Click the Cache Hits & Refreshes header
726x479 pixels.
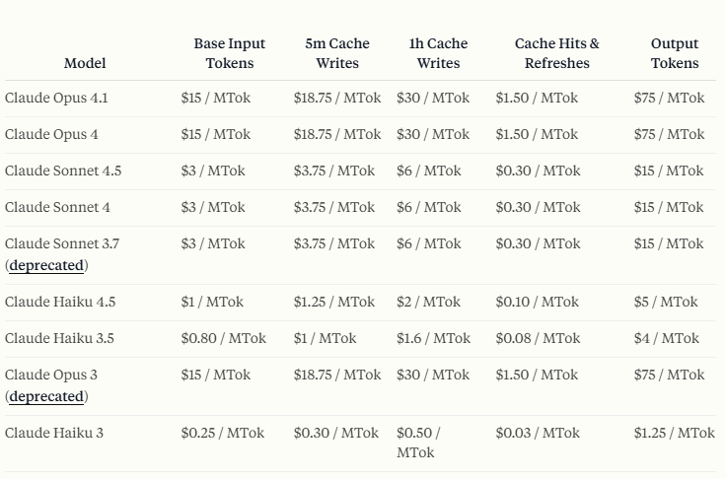pyautogui.click(x=556, y=53)
